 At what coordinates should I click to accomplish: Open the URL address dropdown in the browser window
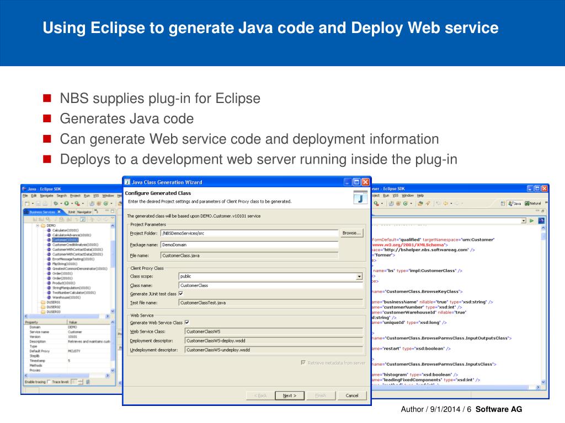pos(524,221)
